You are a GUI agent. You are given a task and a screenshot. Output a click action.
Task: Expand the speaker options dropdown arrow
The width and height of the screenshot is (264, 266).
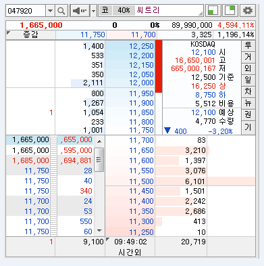coord(93,11)
